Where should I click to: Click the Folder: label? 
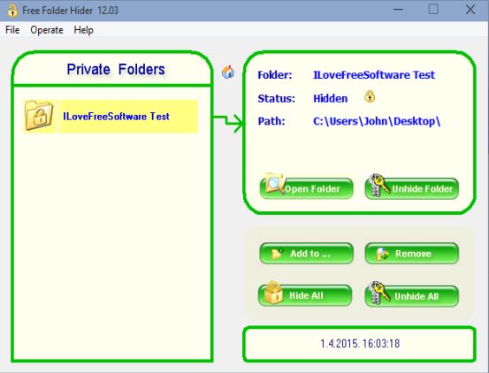[x=275, y=75]
